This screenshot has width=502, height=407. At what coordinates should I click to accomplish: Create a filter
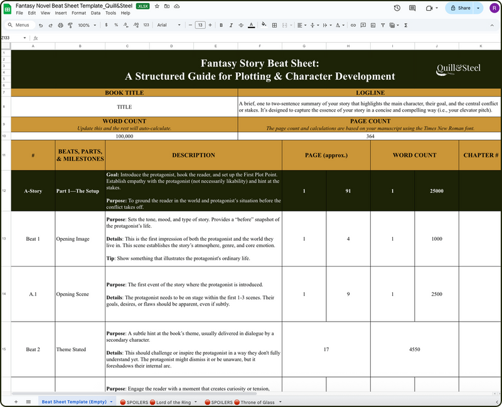click(x=383, y=25)
